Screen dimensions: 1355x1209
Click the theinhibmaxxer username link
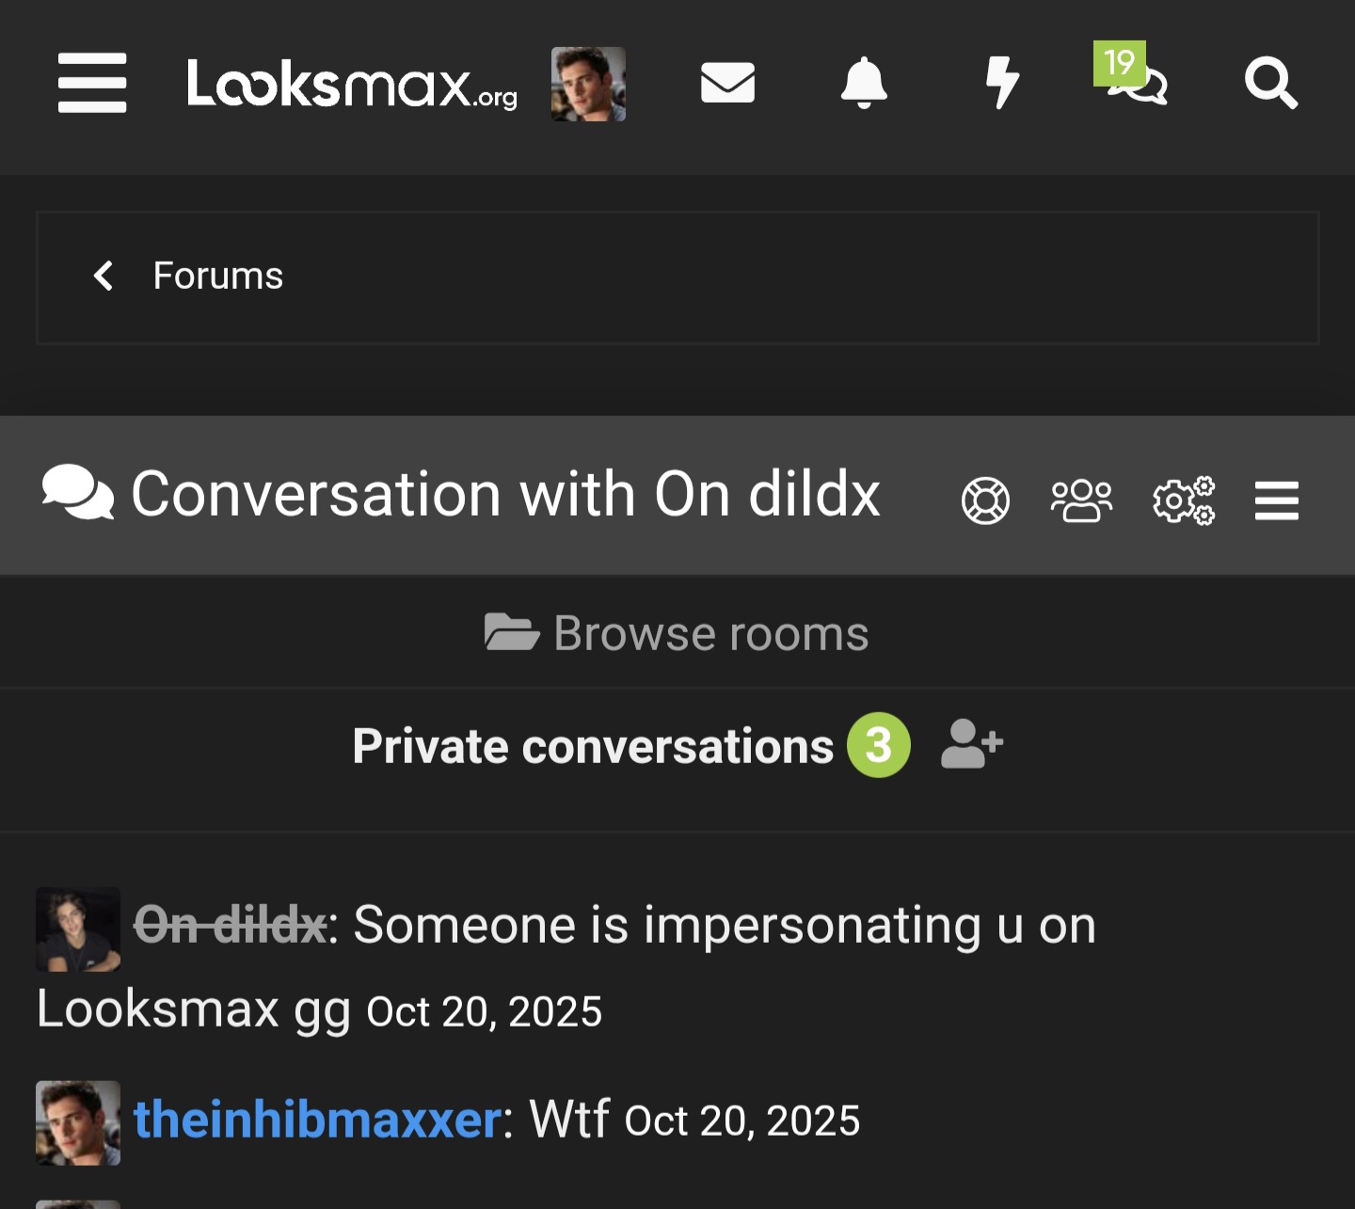(317, 1120)
